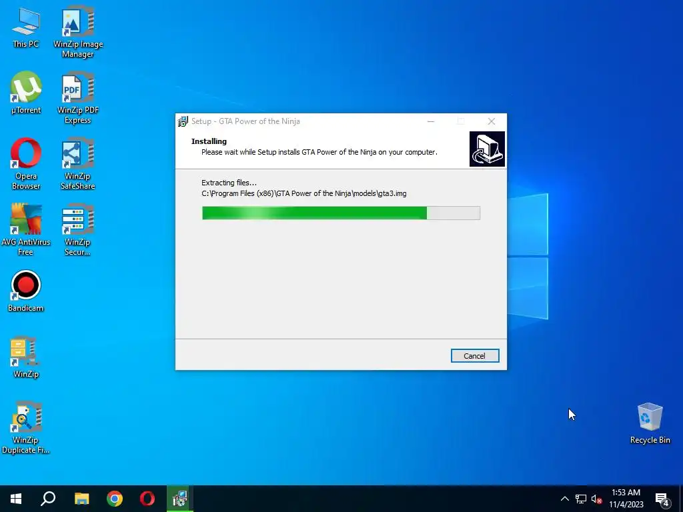
Task: Click the installer computer graphic in the header
Action: click(x=487, y=149)
